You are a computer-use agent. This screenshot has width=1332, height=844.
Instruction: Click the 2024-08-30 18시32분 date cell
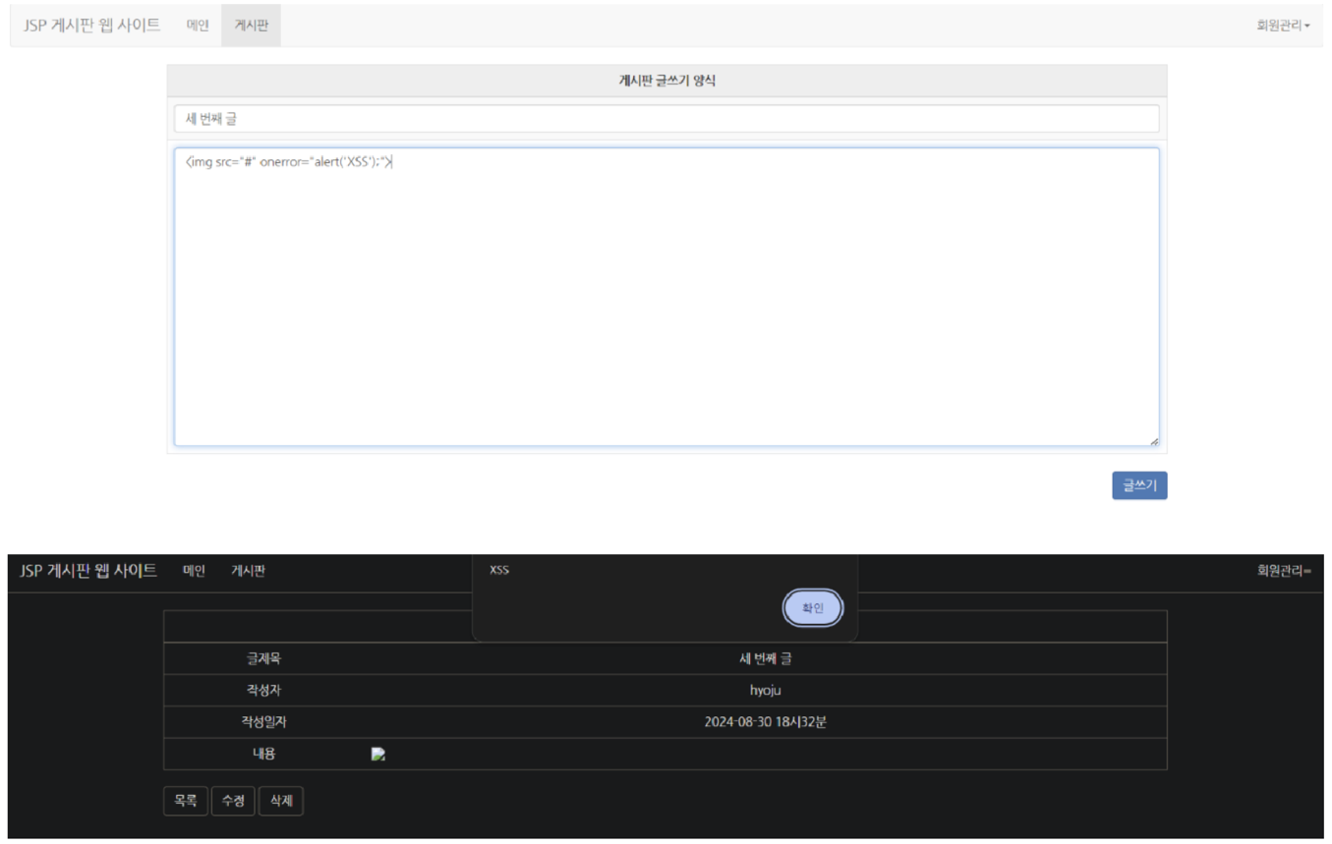coord(765,722)
